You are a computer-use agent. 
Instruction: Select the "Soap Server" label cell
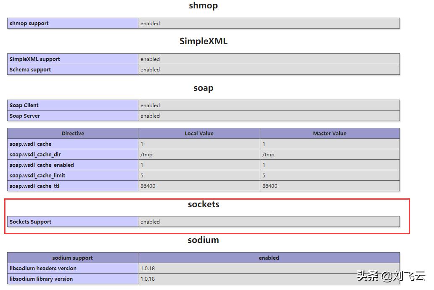72,116
